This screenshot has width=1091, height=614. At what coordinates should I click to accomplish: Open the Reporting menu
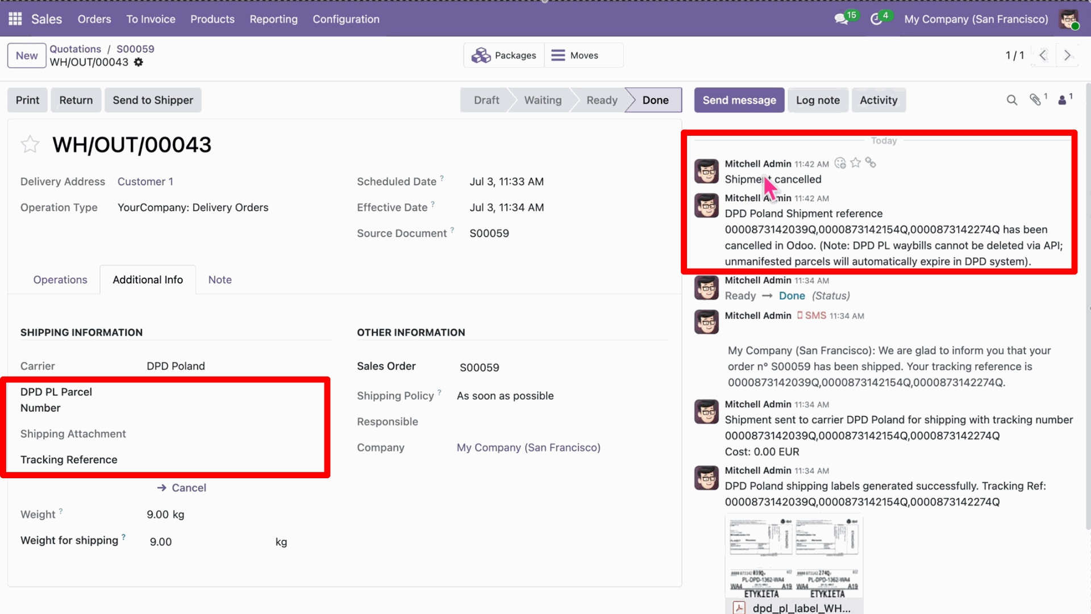click(x=273, y=19)
